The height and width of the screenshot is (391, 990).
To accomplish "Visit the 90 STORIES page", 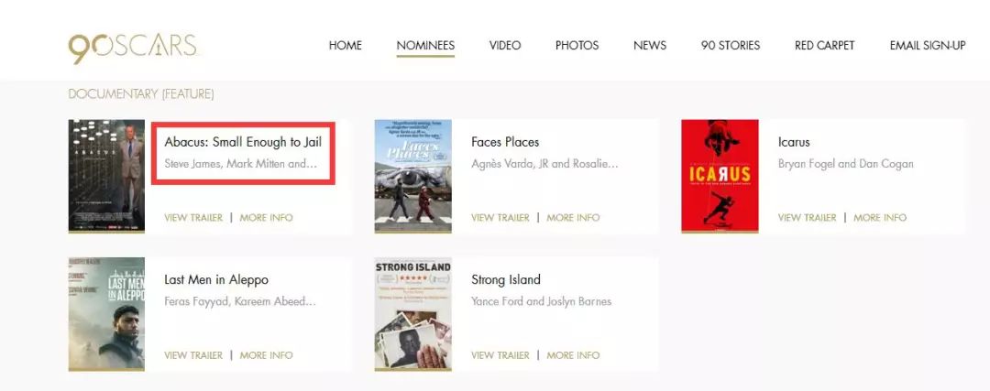I will coord(731,46).
